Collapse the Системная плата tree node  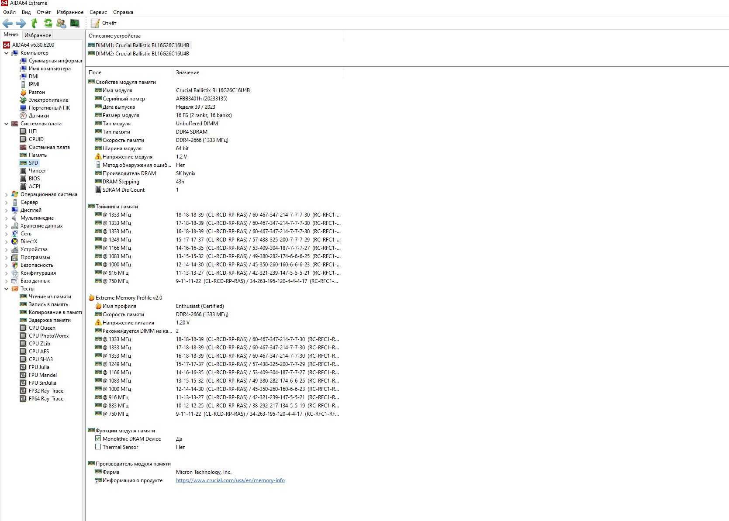(6, 124)
